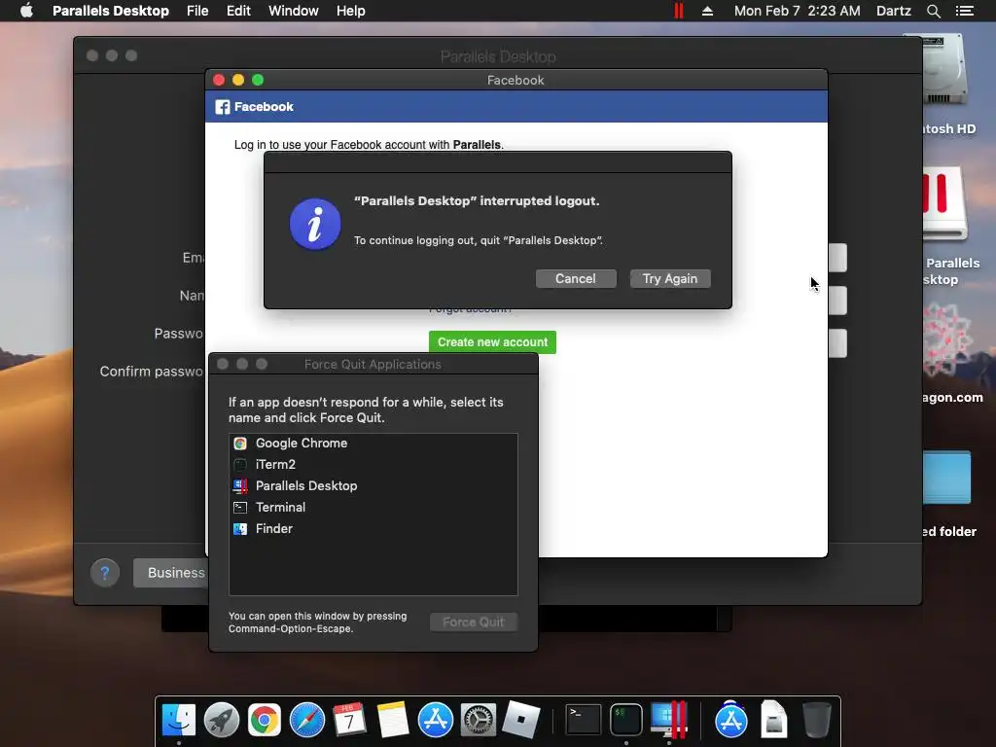Screen dimensions: 996x747
Task: Open Launchpad rocket icon in Dock
Action: coord(222,720)
